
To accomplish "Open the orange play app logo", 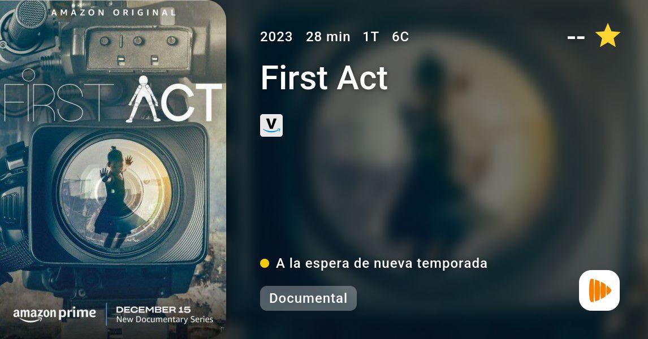I will pos(599,290).
